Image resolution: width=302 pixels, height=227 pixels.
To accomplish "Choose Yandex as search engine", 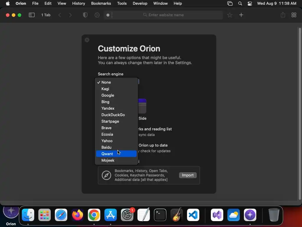I will (x=116, y=108).
